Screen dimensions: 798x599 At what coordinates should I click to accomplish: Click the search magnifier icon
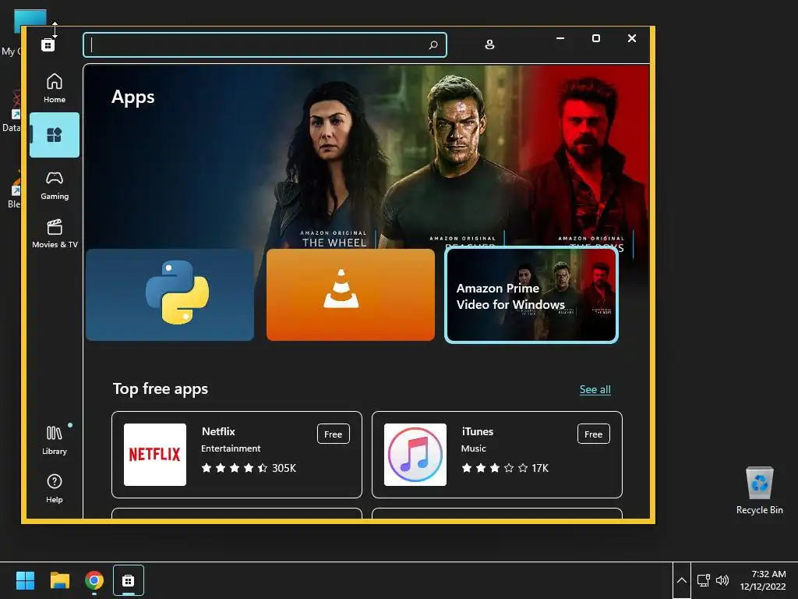[433, 44]
